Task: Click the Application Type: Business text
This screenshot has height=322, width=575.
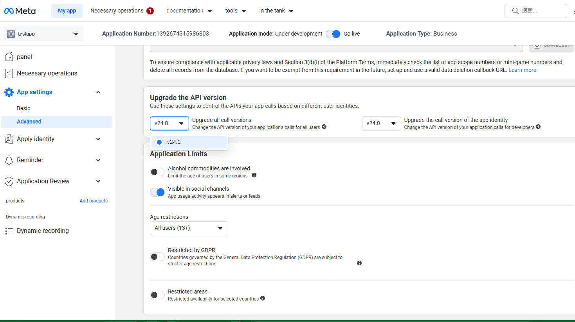Action: 422,34
